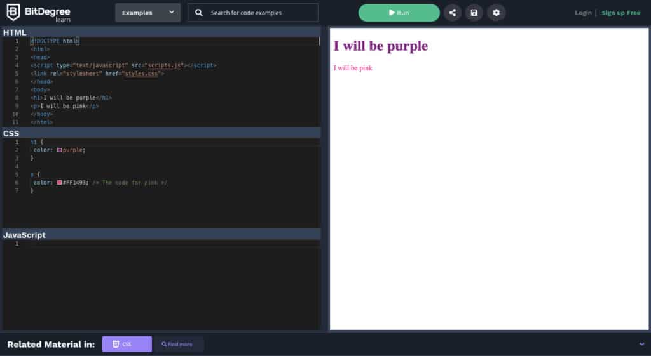
Task: Expand the Related Material chevron at bottom right
Action: 641,344
